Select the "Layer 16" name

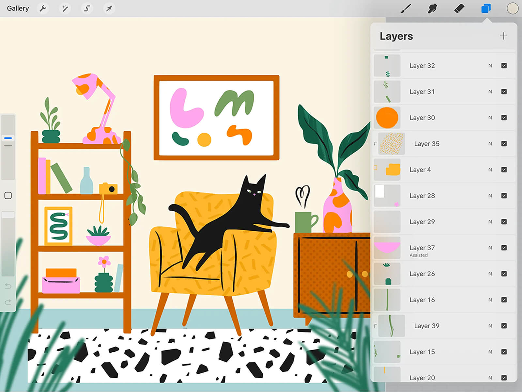[x=422, y=300]
